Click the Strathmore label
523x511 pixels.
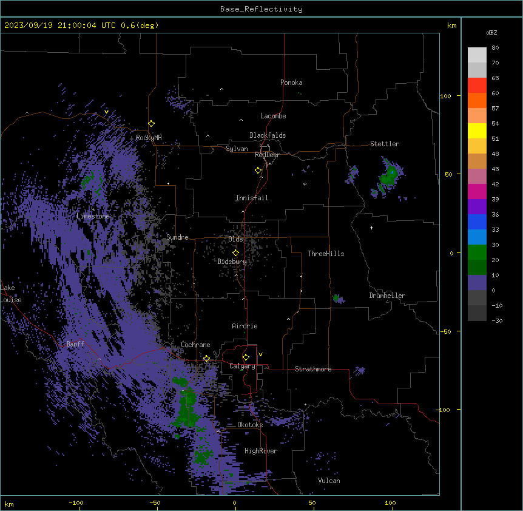point(313,369)
